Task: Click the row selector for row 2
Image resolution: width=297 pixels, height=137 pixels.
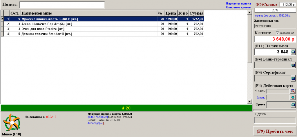Action: (2, 24)
